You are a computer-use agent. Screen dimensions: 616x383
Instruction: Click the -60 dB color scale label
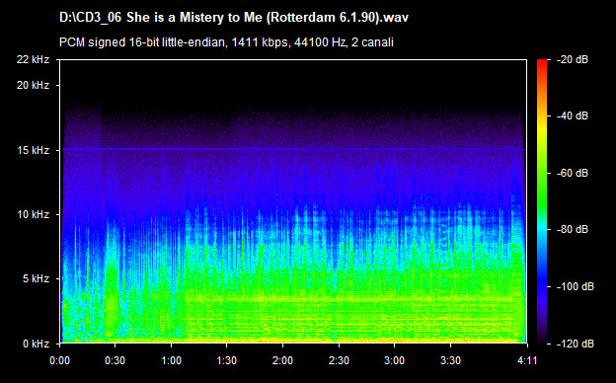pos(573,173)
